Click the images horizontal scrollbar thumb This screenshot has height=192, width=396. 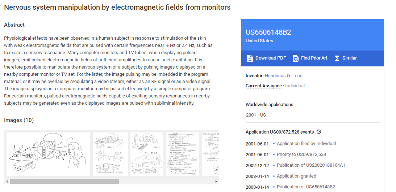point(64,181)
